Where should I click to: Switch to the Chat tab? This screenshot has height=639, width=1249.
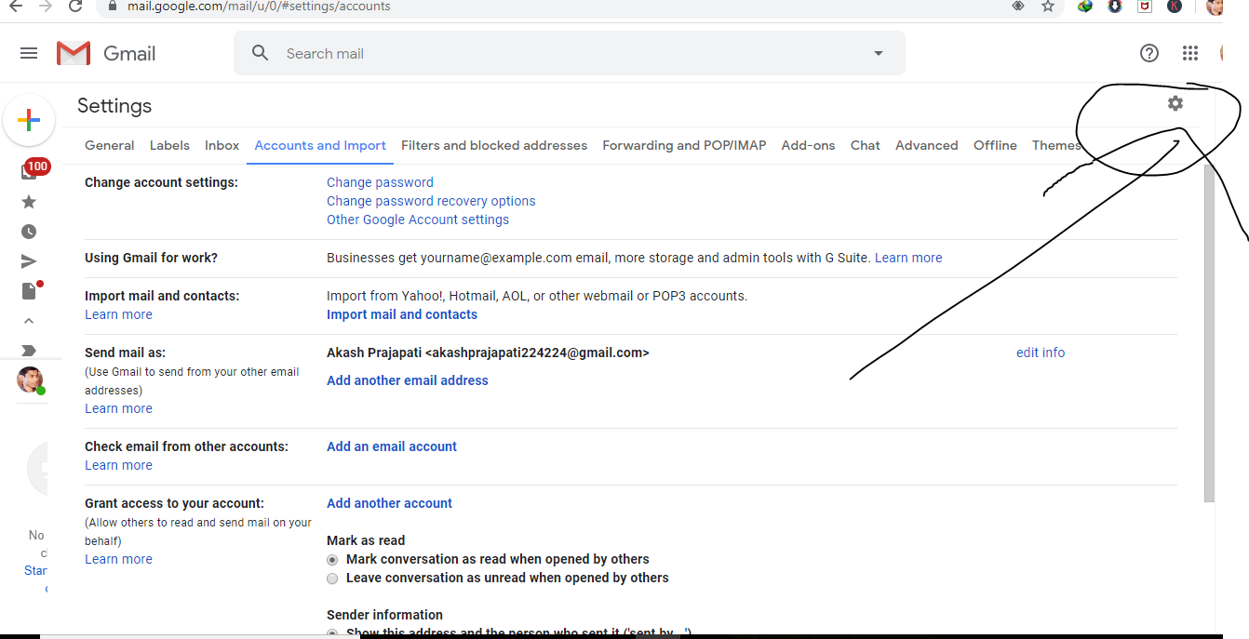point(866,145)
